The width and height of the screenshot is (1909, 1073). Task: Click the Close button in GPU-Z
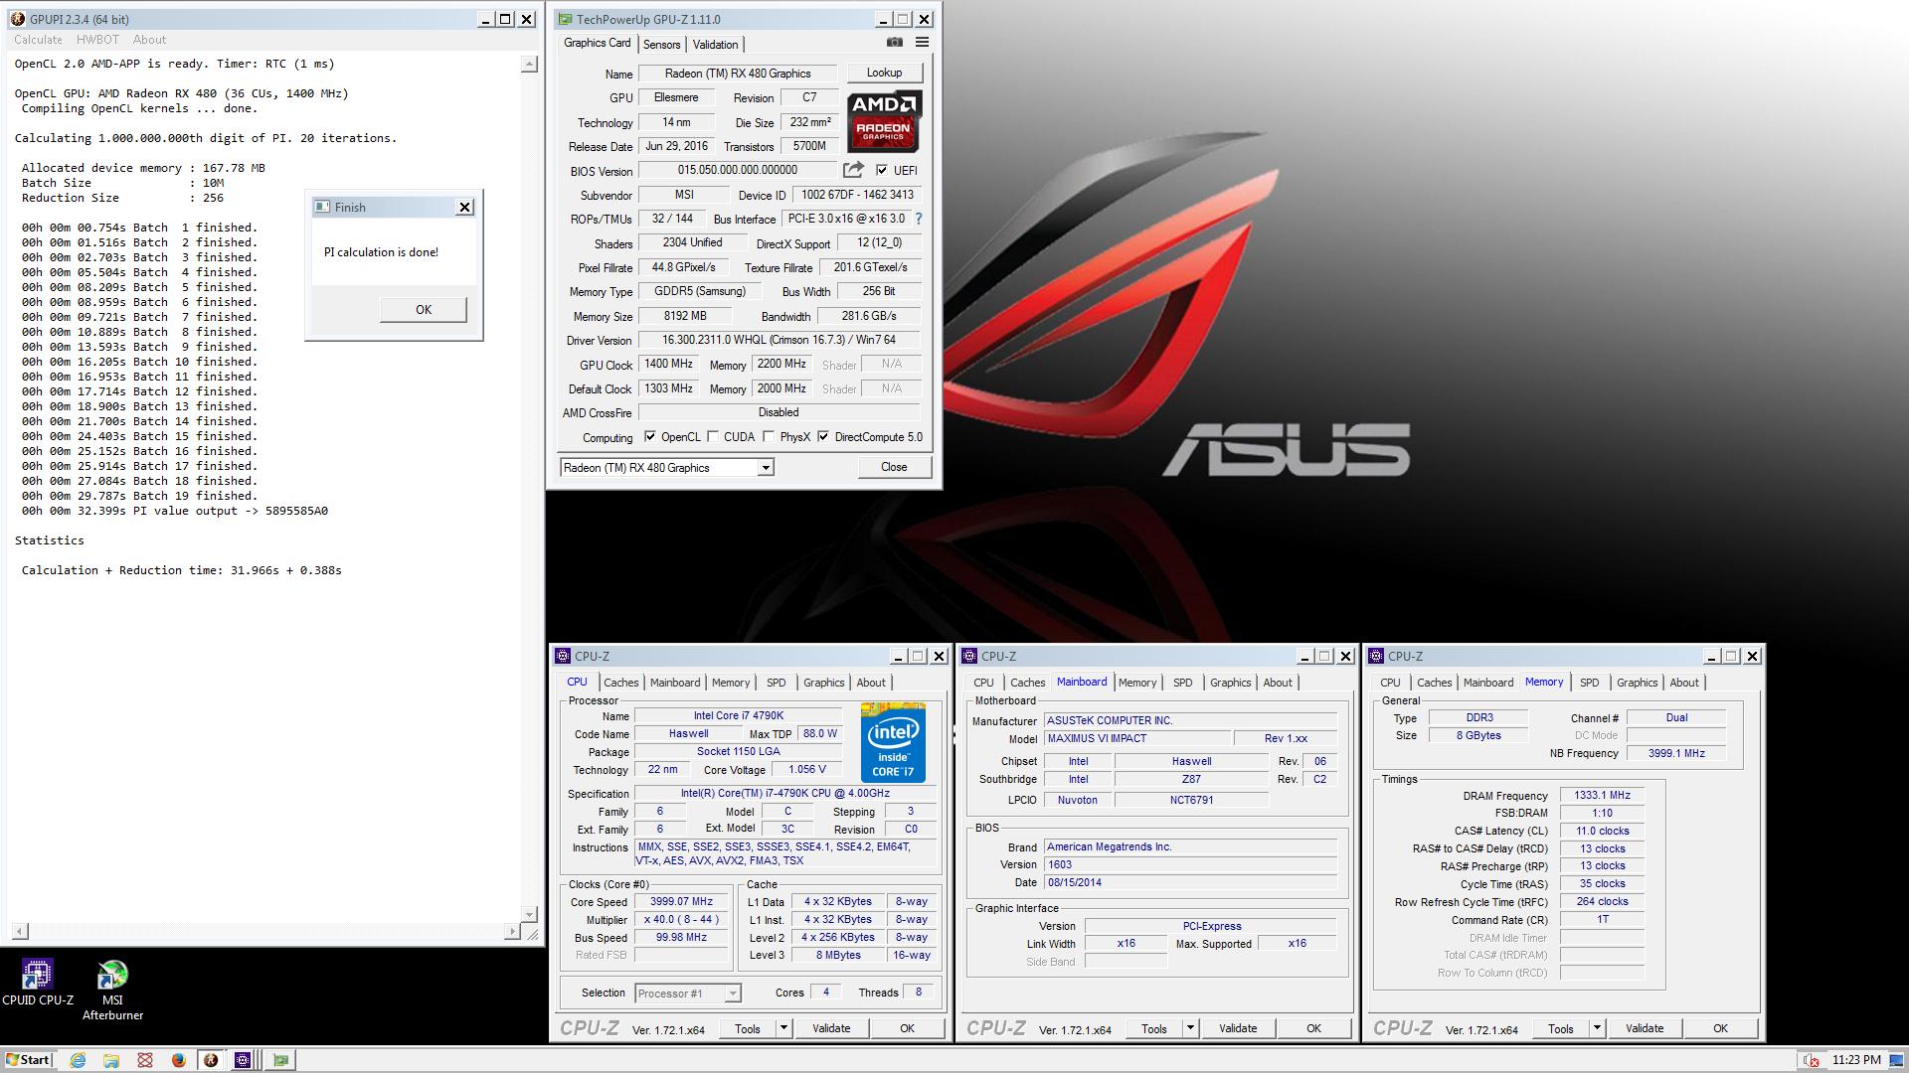(x=893, y=467)
